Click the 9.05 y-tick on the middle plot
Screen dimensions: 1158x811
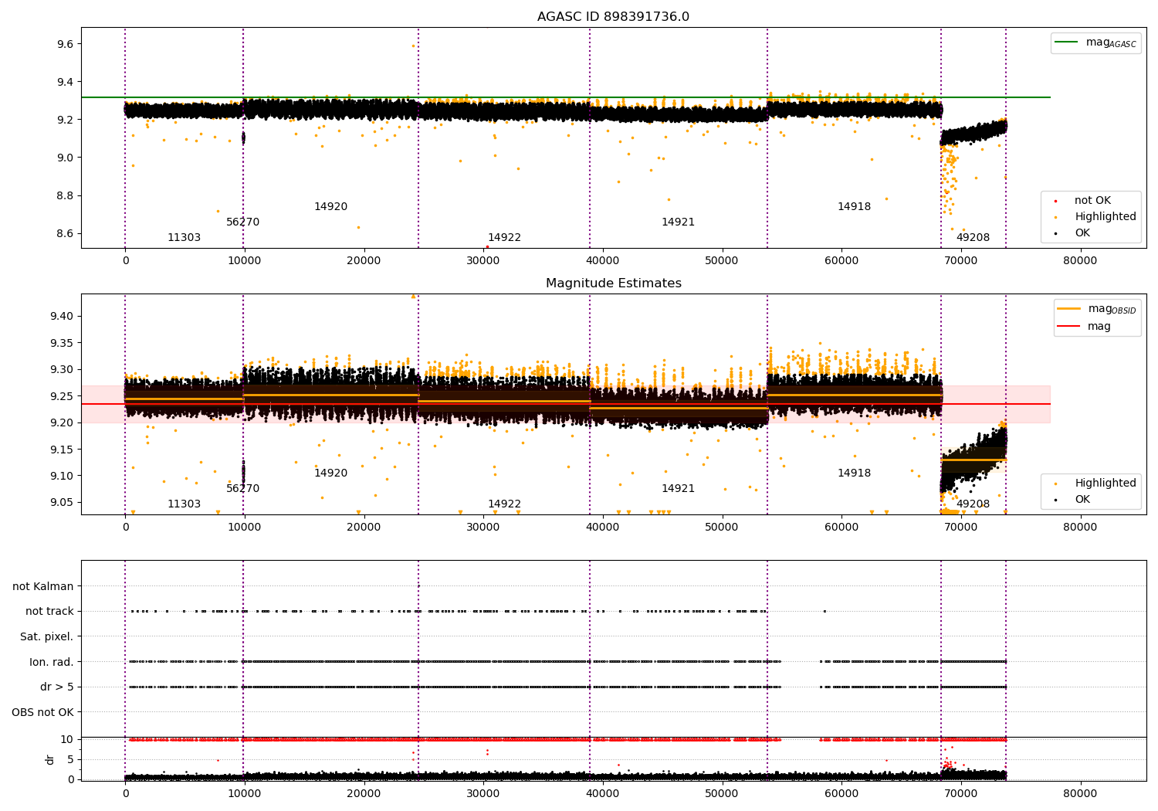pos(61,503)
